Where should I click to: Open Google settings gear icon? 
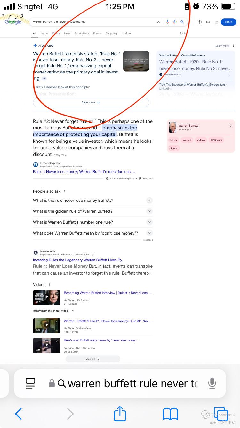coord(200,22)
